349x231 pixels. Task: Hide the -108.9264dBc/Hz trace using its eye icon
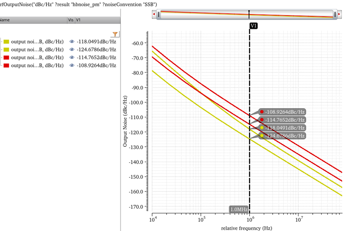coord(72,66)
